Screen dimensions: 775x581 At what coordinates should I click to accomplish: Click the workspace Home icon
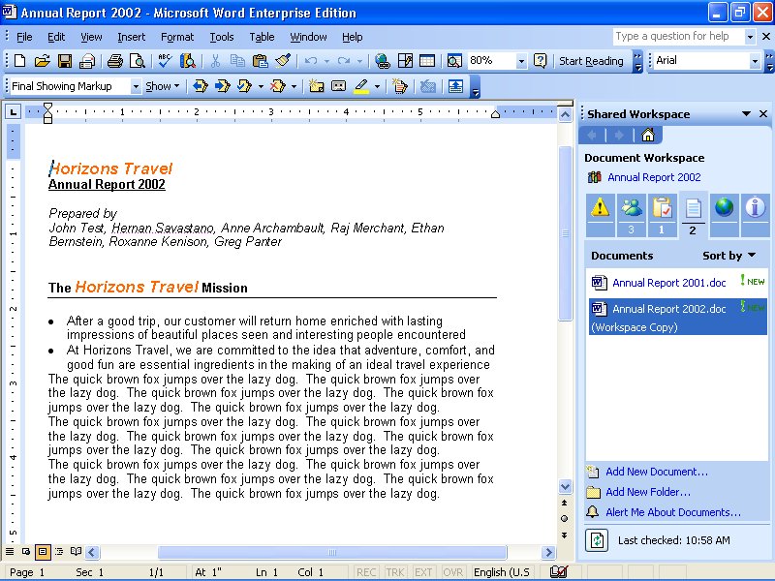coord(647,135)
